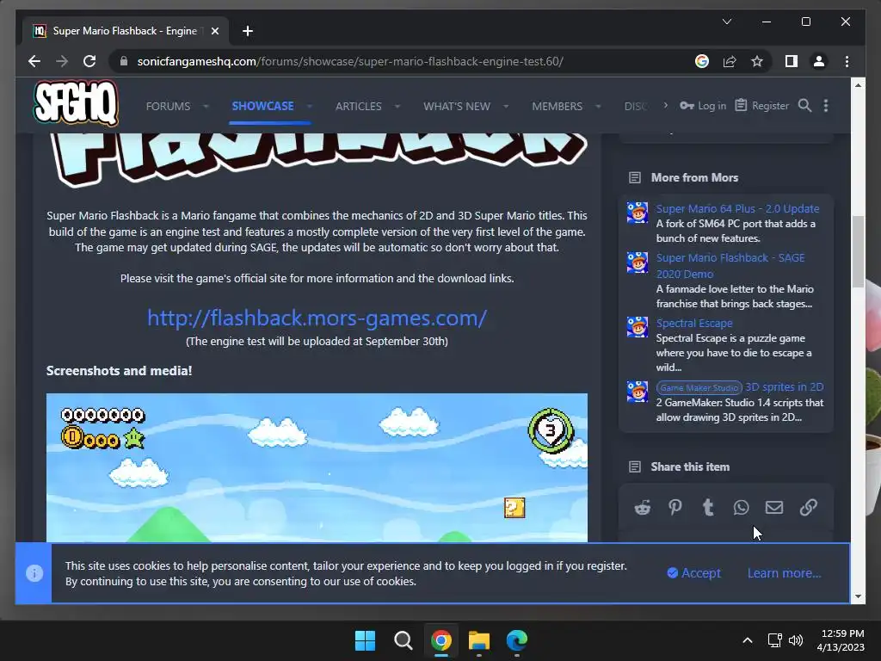Viewport: 881px width, 661px height.
Task: Click Learn more about cookies
Action: pyautogui.click(x=784, y=573)
